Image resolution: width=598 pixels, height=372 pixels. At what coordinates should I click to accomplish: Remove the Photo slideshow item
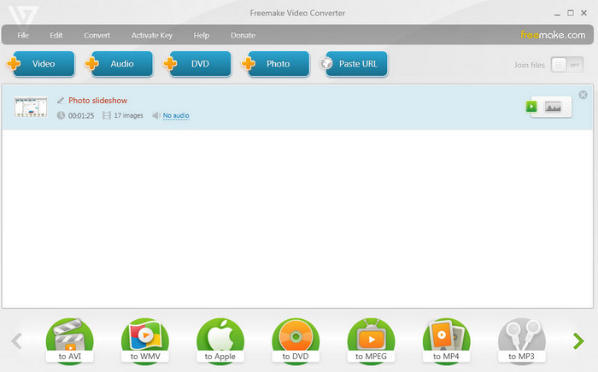(x=583, y=95)
